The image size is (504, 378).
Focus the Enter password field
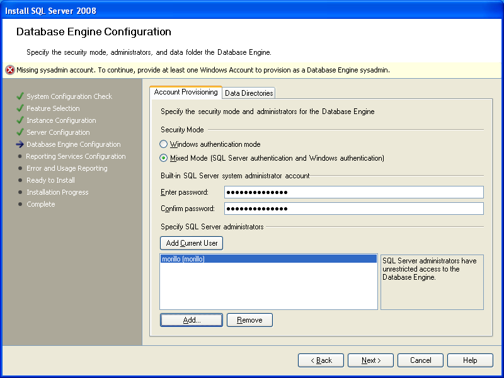tap(354, 192)
